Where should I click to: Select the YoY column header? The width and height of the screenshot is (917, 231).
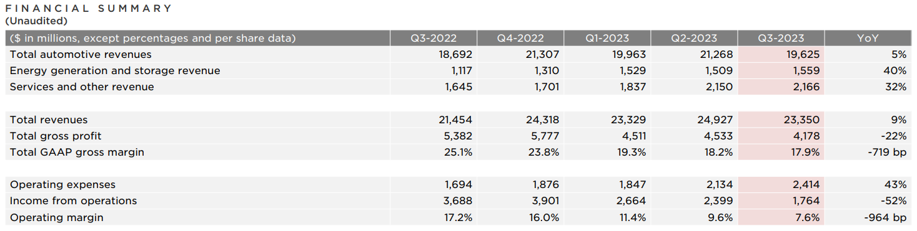(868, 39)
